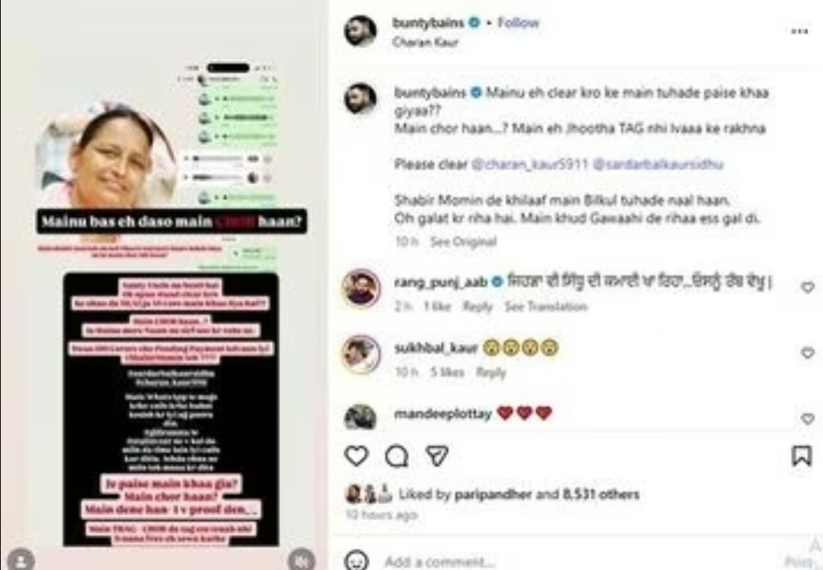Like rang_punj_aab's comment heart
This screenshot has height=570, width=823.
[x=808, y=287]
